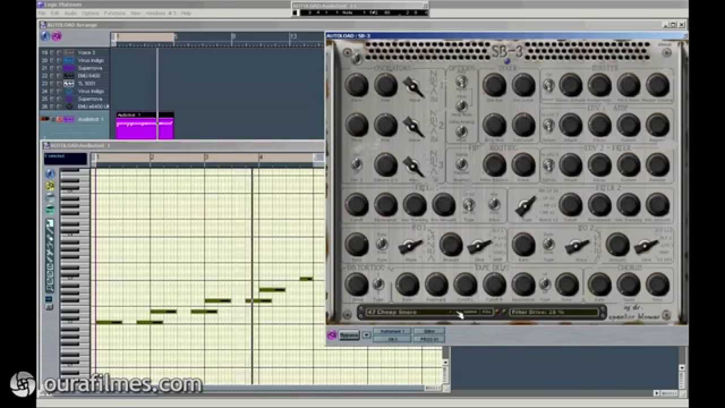Screen dimensions: 725x408
Task: Select the track icon of track 26 EMU e6400
Action: pyautogui.click(x=69, y=106)
